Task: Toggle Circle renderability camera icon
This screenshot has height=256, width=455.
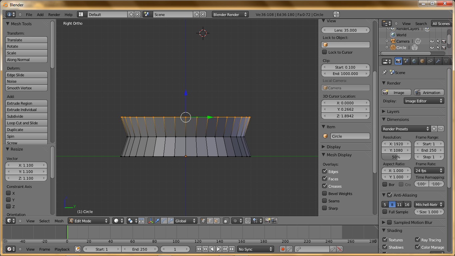Action: pos(444,48)
